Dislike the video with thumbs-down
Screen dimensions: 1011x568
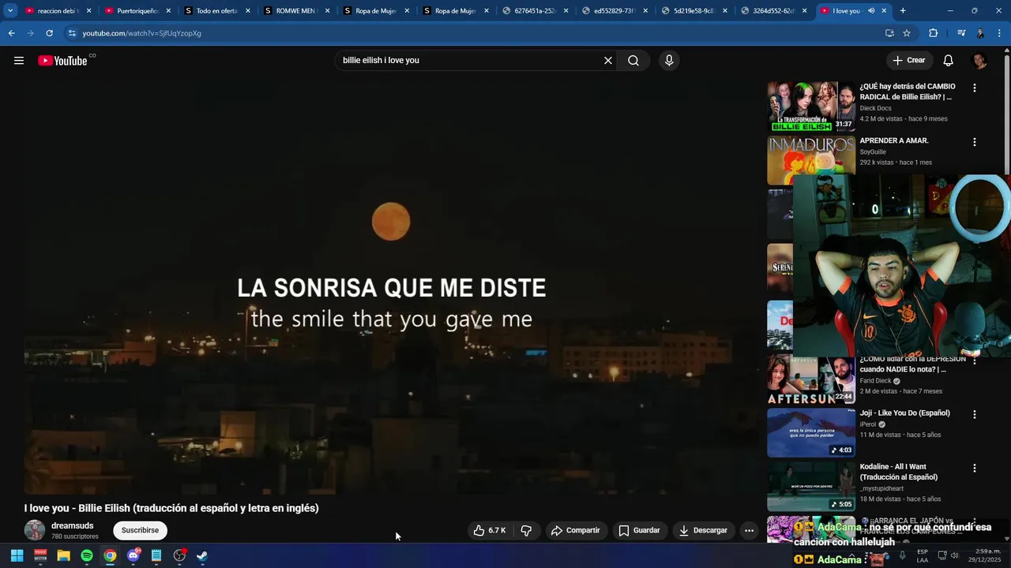coord(526,530)
